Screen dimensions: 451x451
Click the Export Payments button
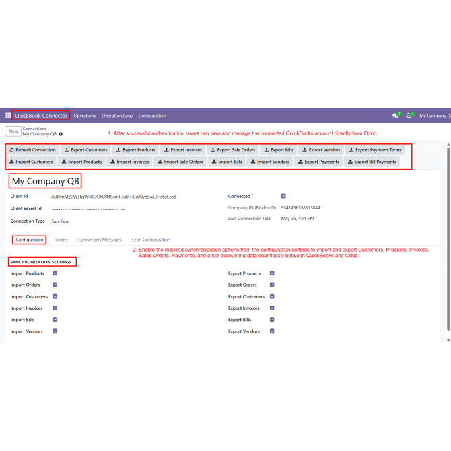click(318, 162)
